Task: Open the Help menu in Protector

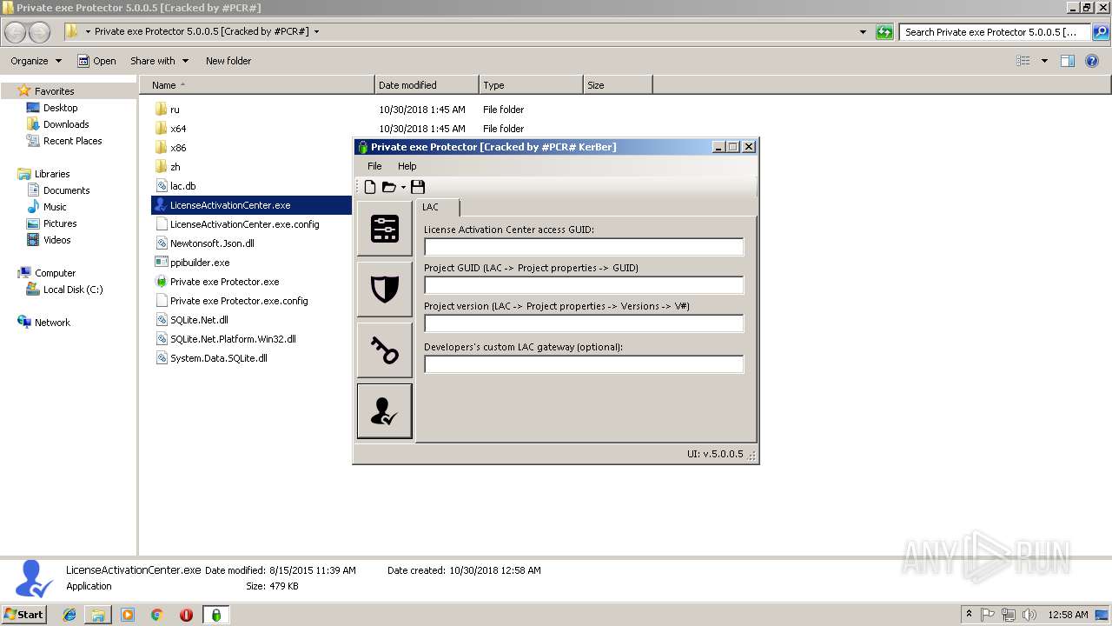Action: coord(407,166)
